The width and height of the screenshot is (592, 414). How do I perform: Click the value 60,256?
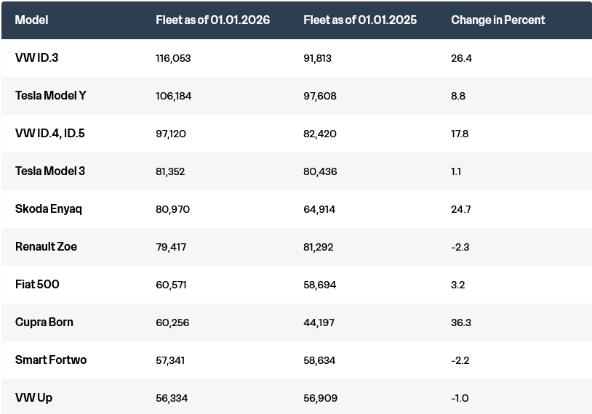tap(172, 322)
